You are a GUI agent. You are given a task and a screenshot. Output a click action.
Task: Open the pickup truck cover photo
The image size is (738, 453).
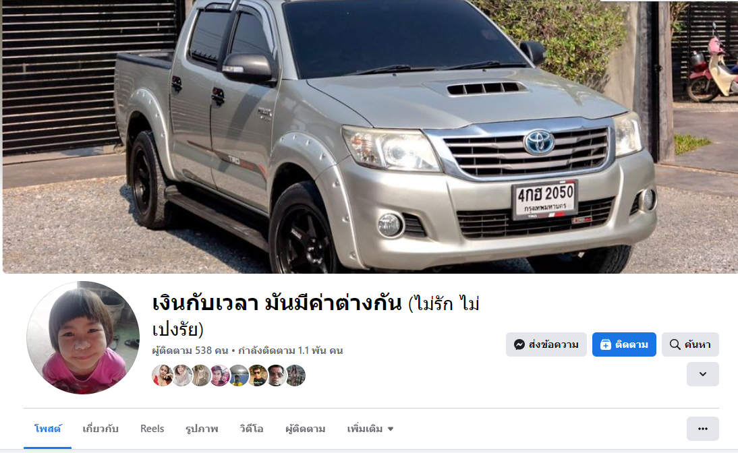[370, 136]
